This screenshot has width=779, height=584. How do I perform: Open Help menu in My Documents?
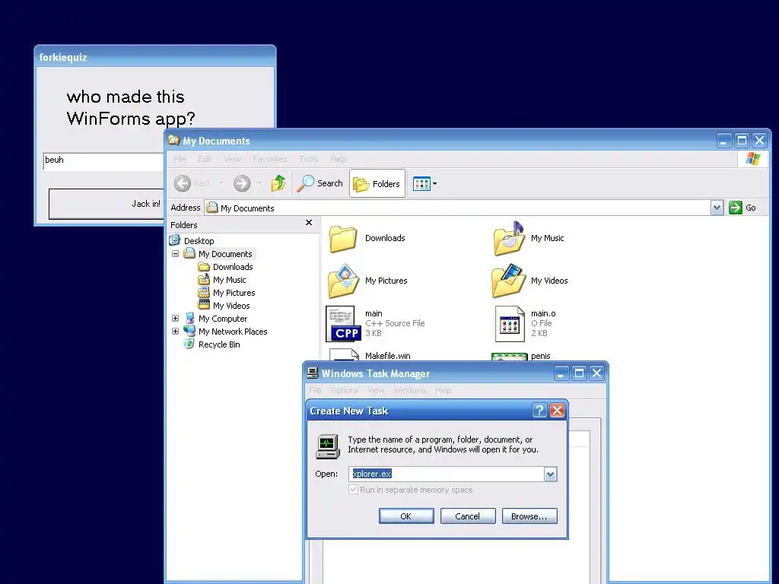(x=338, y=159)
